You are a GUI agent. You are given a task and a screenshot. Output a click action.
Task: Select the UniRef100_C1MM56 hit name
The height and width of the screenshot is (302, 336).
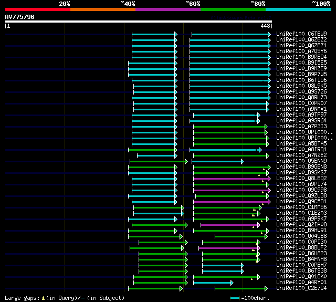[x=301, y=207]
